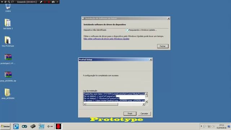Click the fullscreen region icon in recorder bar
This screenshot has width=231, height=130.
[x=13, y=2]
